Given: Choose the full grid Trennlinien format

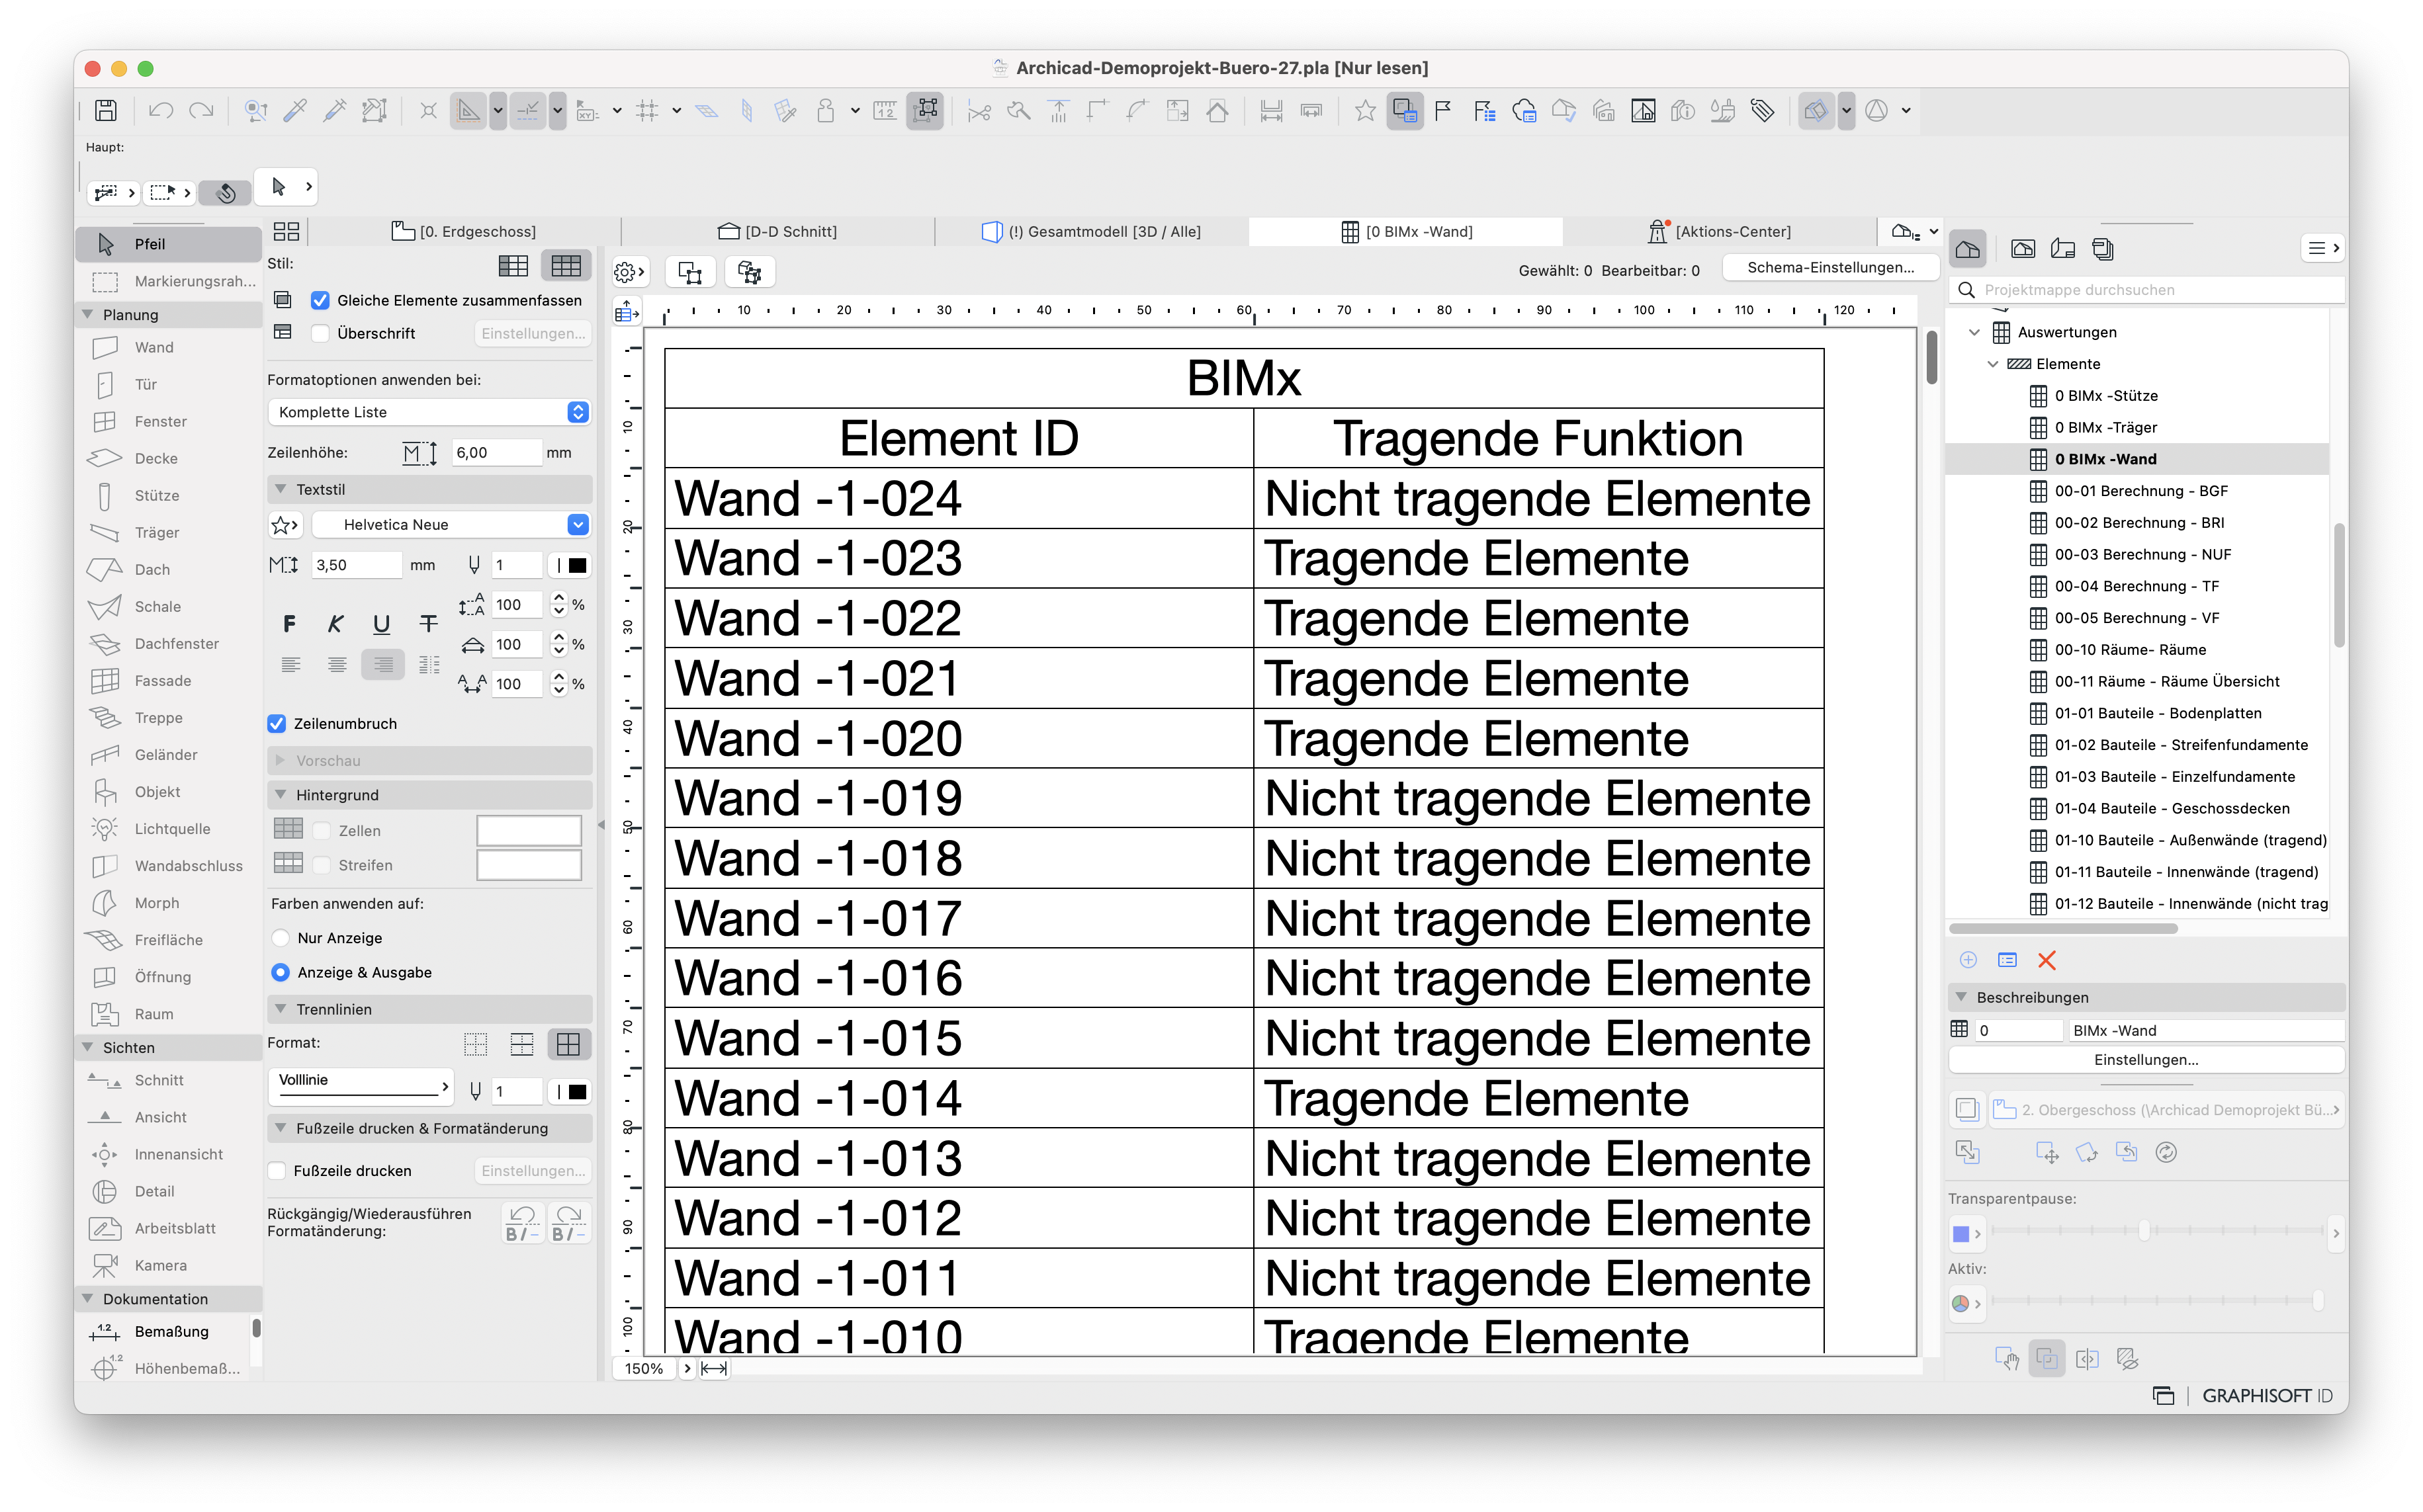Looking at the screenshot, I should pyautogui.click(x=568, y=1044).
